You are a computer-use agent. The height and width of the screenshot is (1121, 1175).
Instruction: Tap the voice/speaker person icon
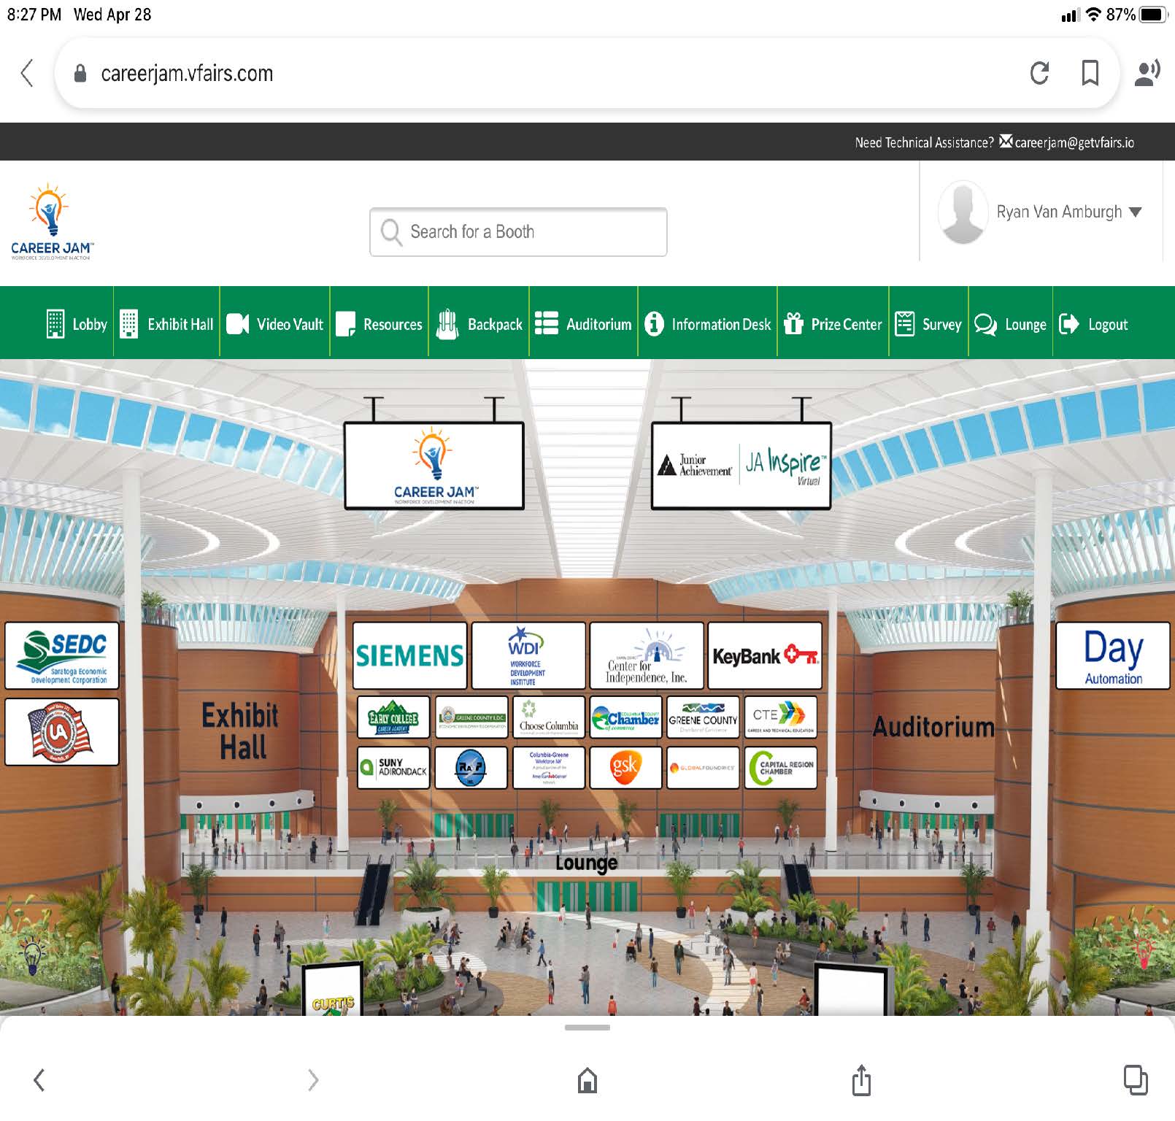pyautogui.click(x=1147, y=73)
